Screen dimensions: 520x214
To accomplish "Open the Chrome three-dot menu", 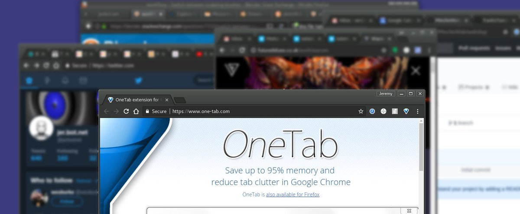I will tap(418, 111).
